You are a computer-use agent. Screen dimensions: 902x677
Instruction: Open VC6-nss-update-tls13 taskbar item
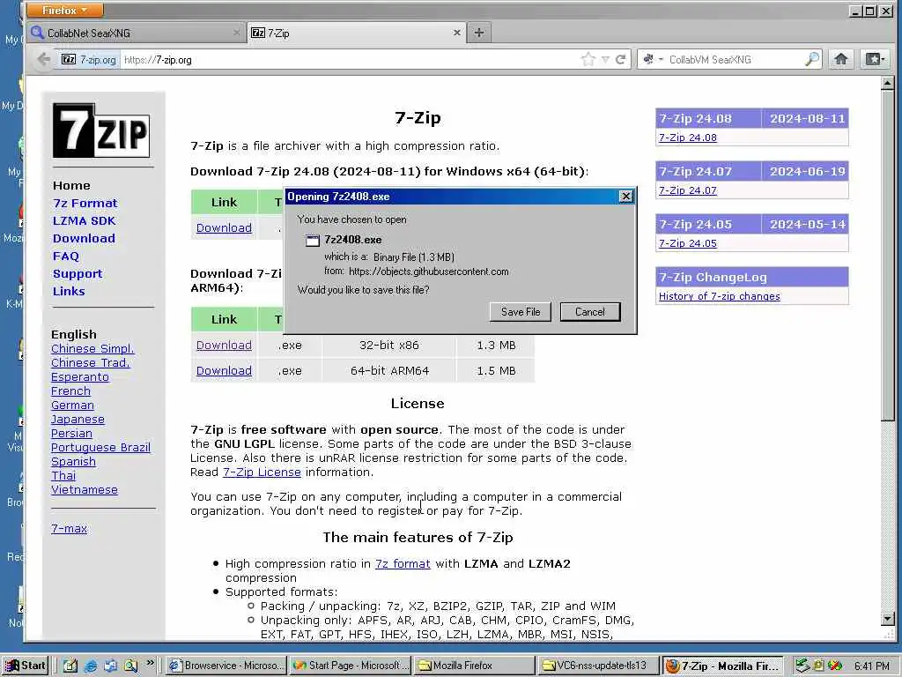(598, 666)
